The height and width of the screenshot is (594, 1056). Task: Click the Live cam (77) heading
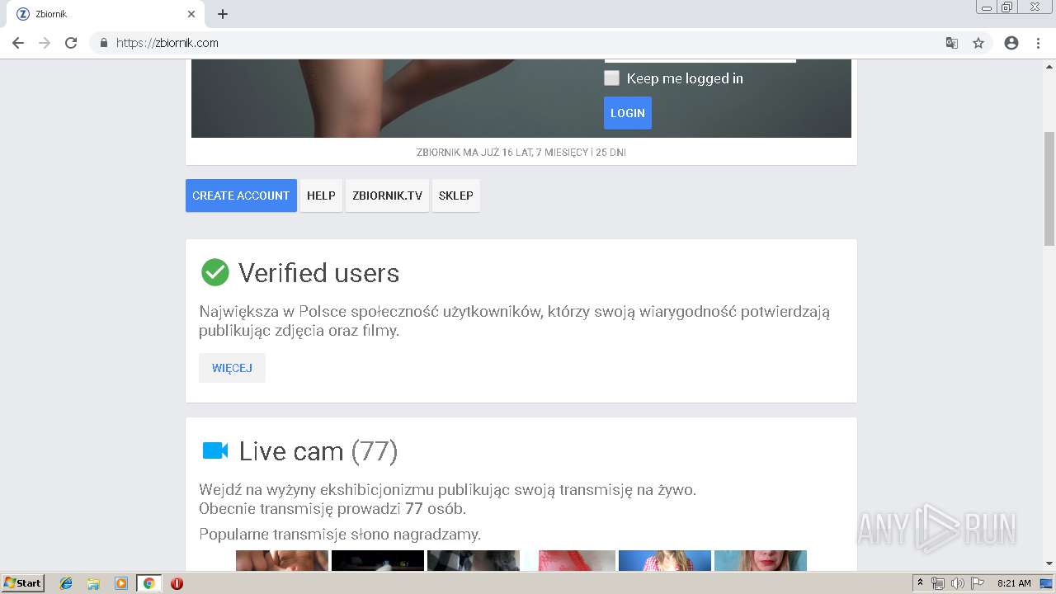318,451
